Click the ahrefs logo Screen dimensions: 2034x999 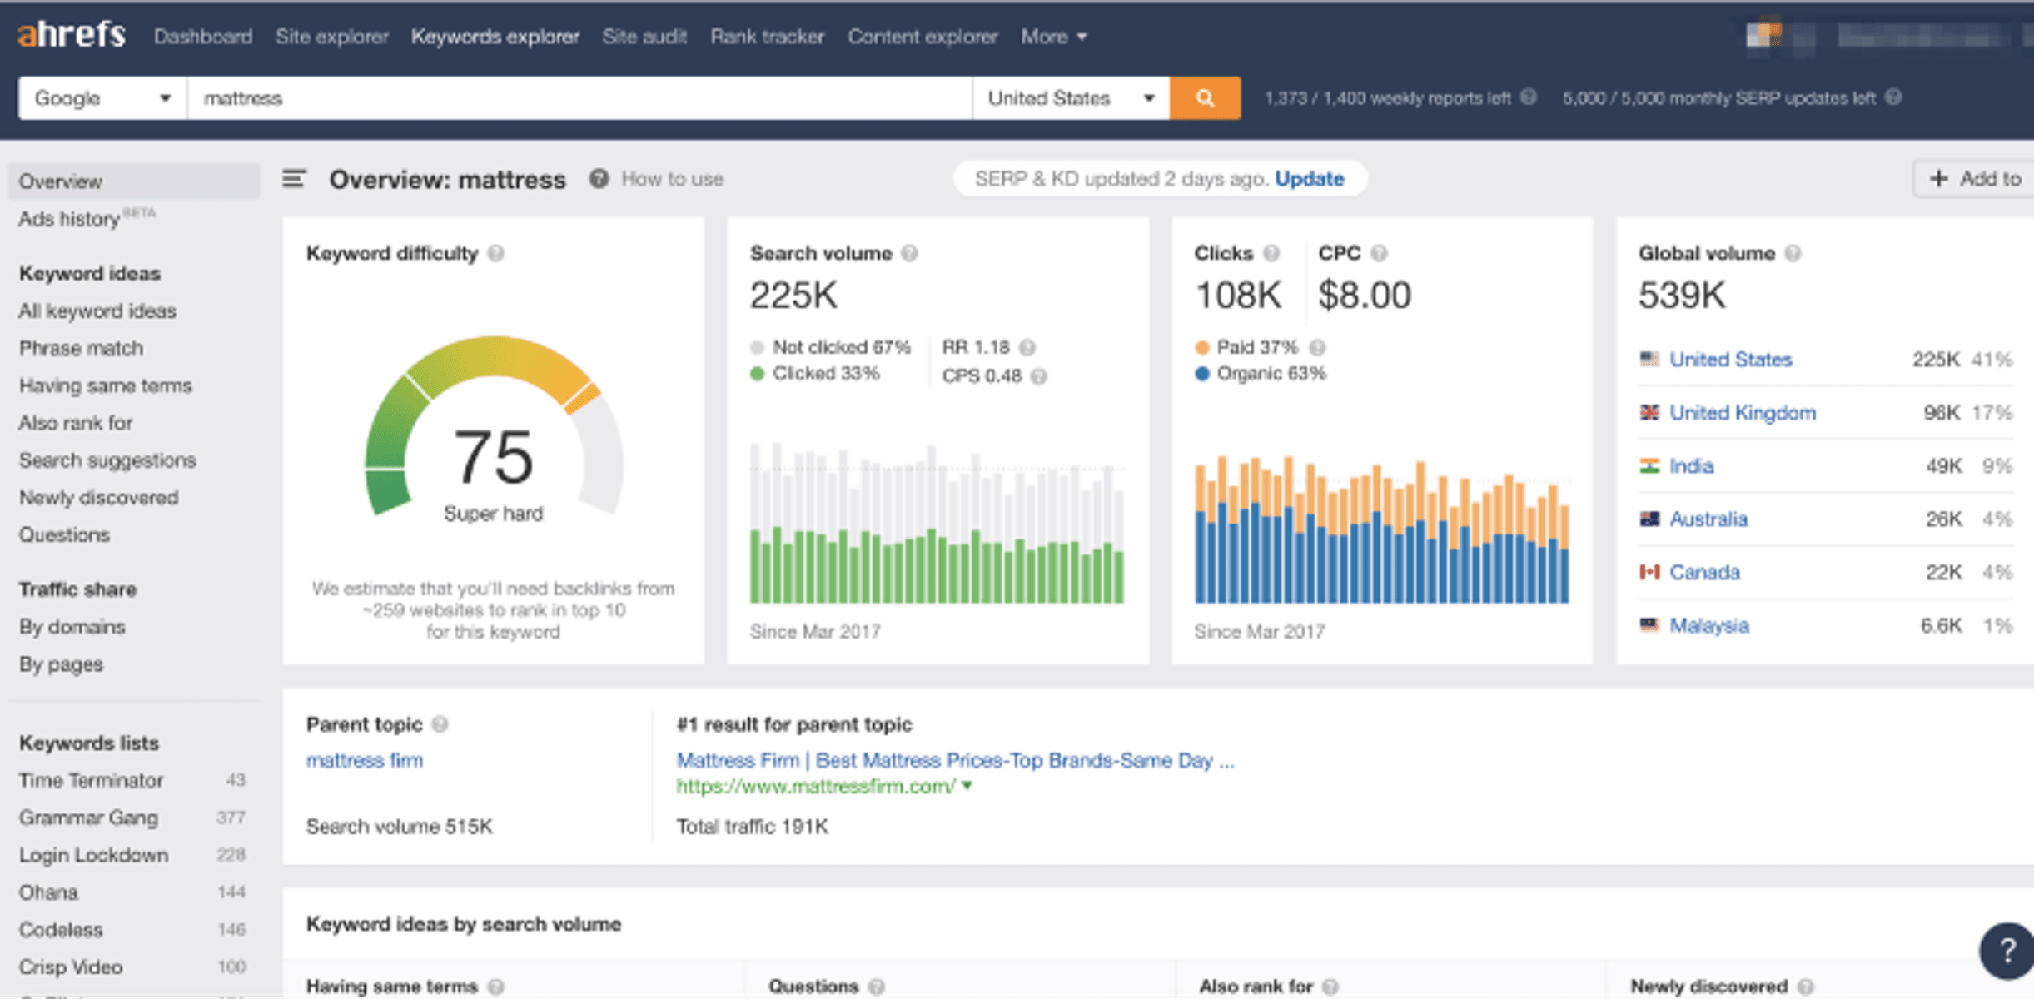point(72,35)
